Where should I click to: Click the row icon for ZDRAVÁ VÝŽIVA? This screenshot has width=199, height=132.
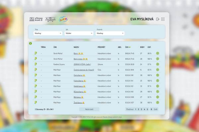click(x=35, y=64)
